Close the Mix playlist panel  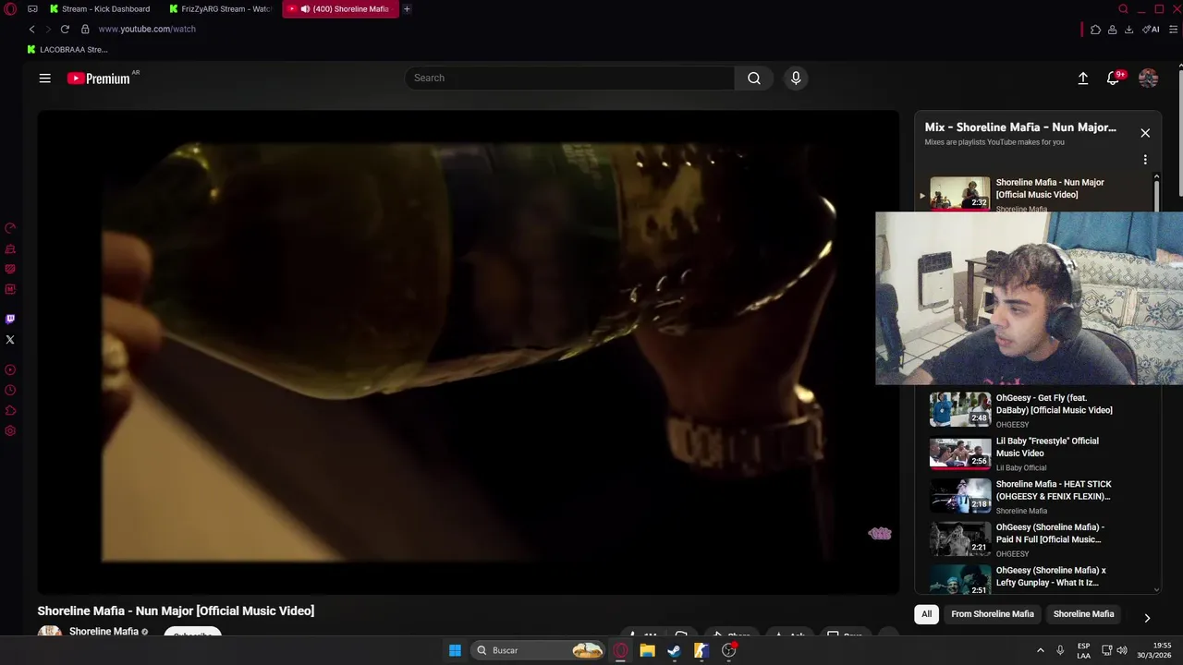[x=1145, y=133]
